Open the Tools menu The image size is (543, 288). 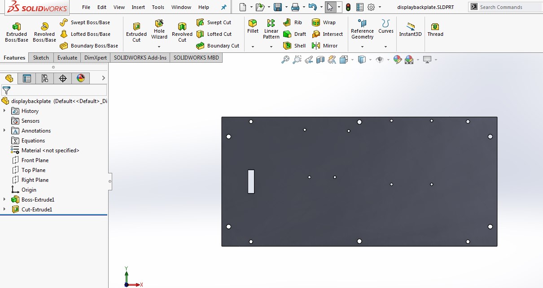pyautogui.click(x=158, y=7)
